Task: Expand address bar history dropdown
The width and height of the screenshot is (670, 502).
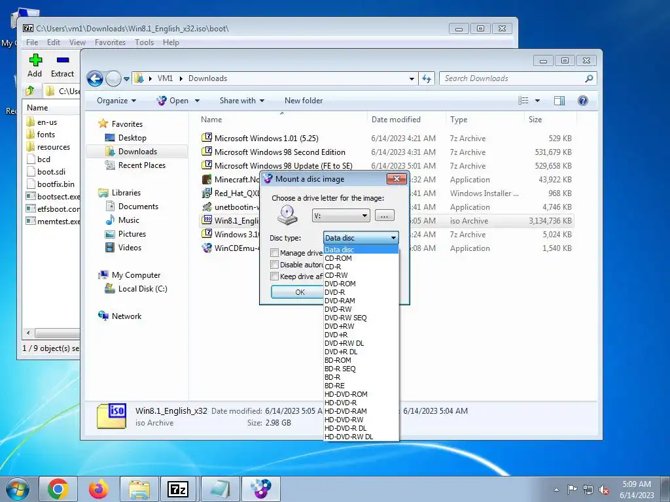Action: tap(412, 78)
